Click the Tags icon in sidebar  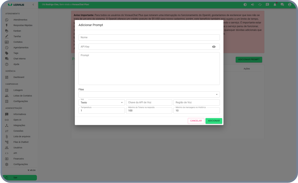click(7, 53)
